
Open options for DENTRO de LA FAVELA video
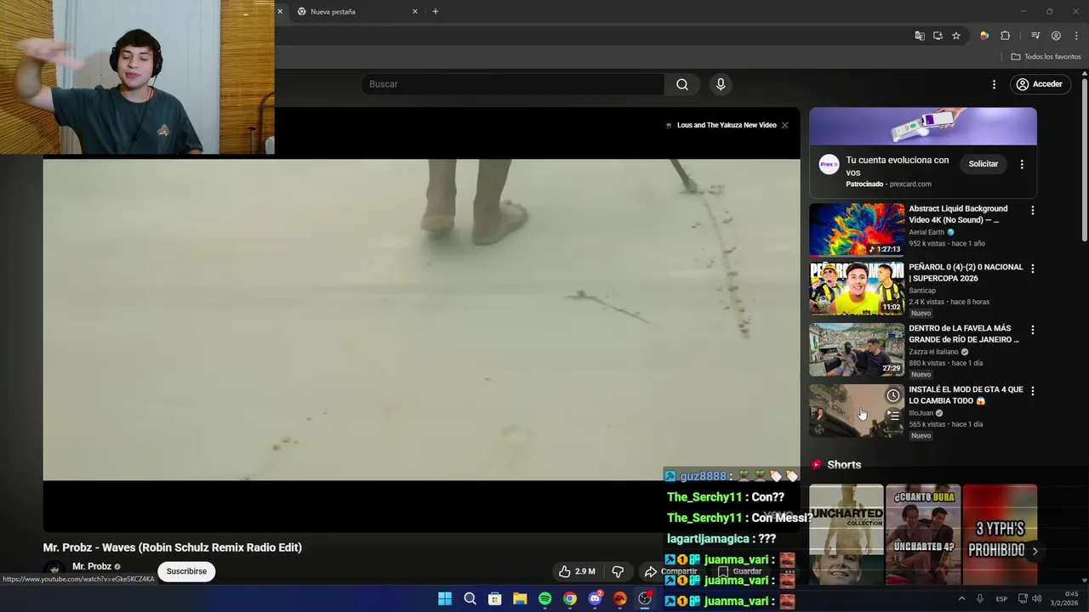point(1033,330)
